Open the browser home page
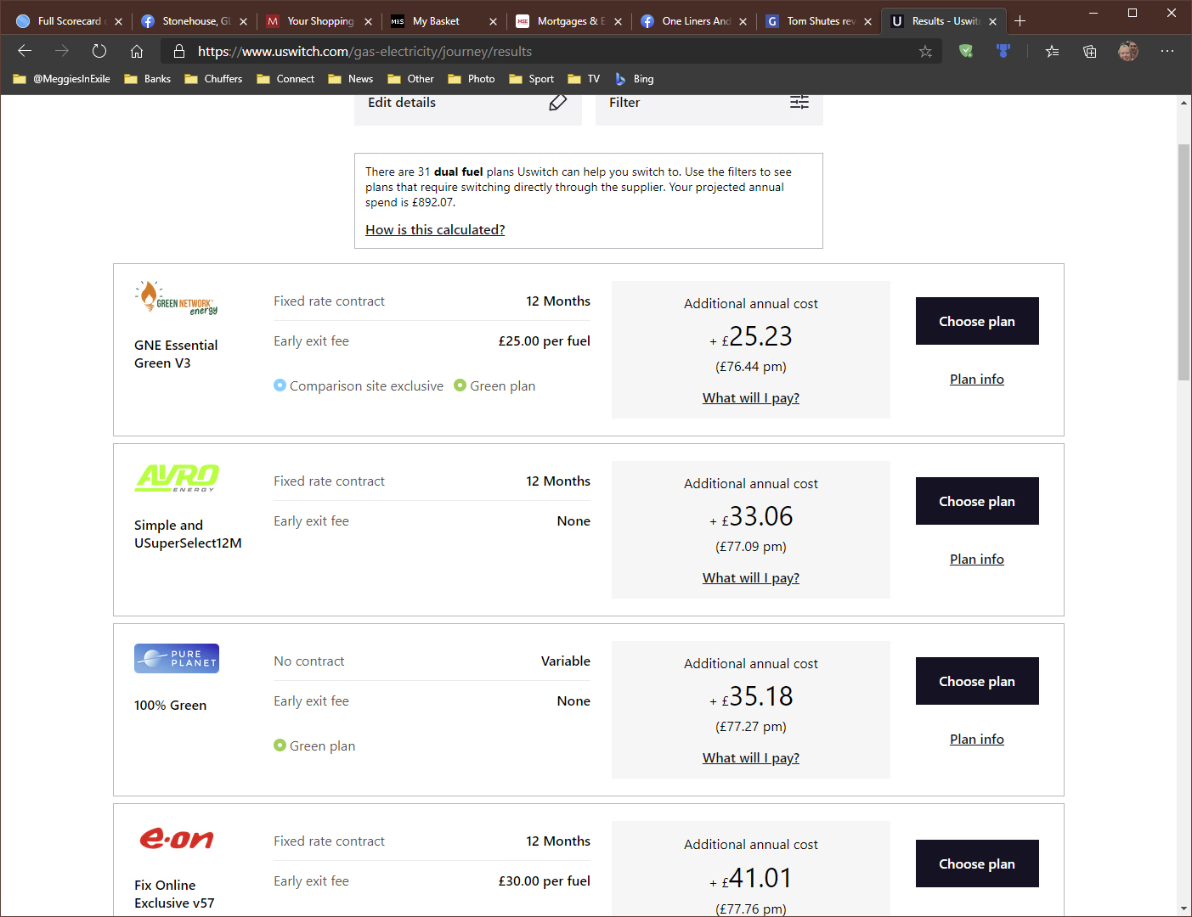1192x917 pixels. [x=137, y=51]
